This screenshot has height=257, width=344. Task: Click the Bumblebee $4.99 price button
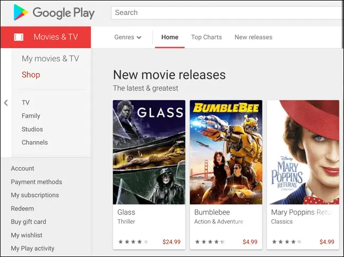pos(250,242)
